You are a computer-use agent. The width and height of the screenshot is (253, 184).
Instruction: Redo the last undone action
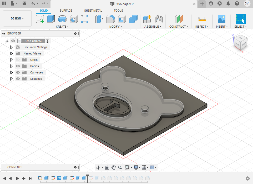coord(43,4)
